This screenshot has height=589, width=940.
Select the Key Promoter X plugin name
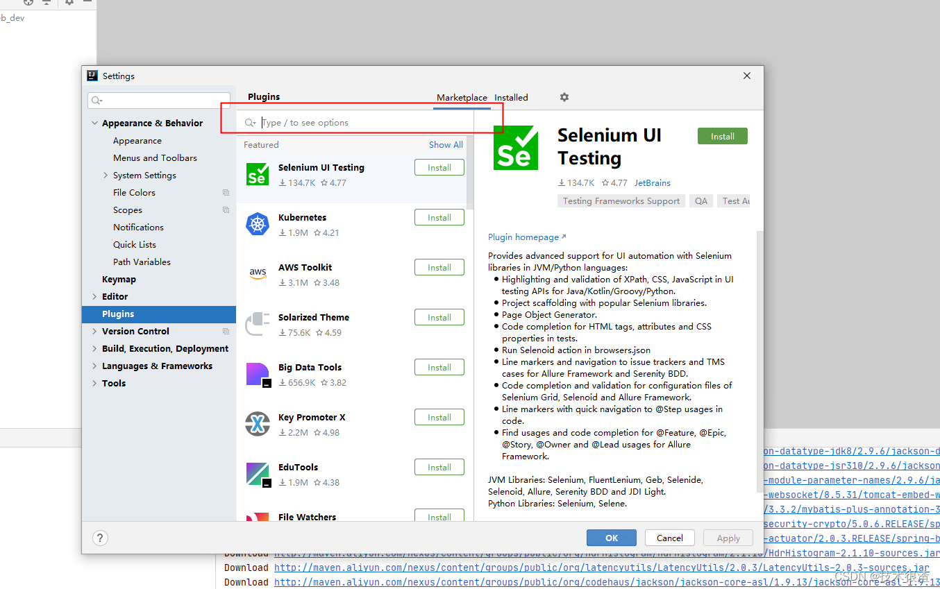(x=312, y=418)
